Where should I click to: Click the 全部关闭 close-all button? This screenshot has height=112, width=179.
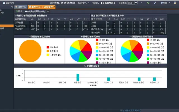(8, 3)
